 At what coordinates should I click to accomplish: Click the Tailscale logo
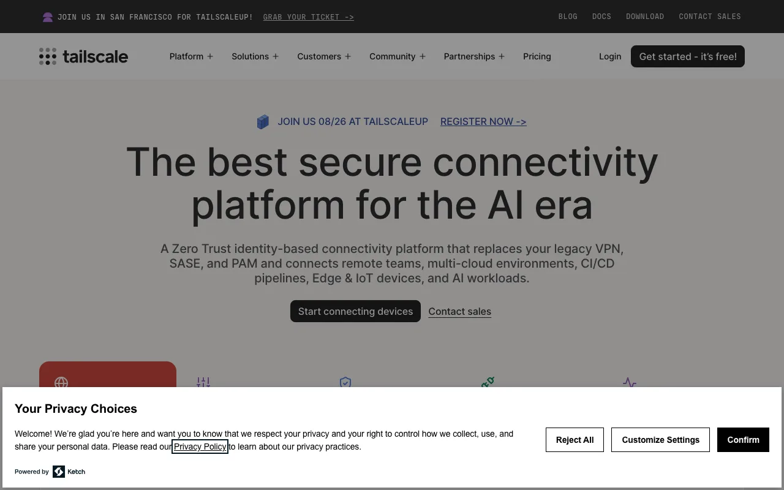click(83, 56)
